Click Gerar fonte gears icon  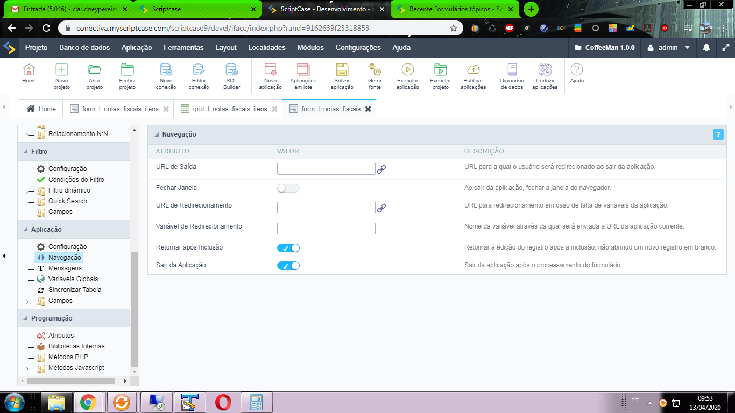[x=375, y=70]
